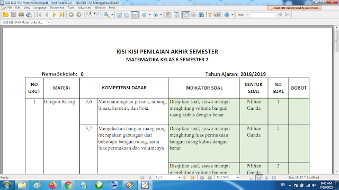Open the Document menu

(57, 8)
